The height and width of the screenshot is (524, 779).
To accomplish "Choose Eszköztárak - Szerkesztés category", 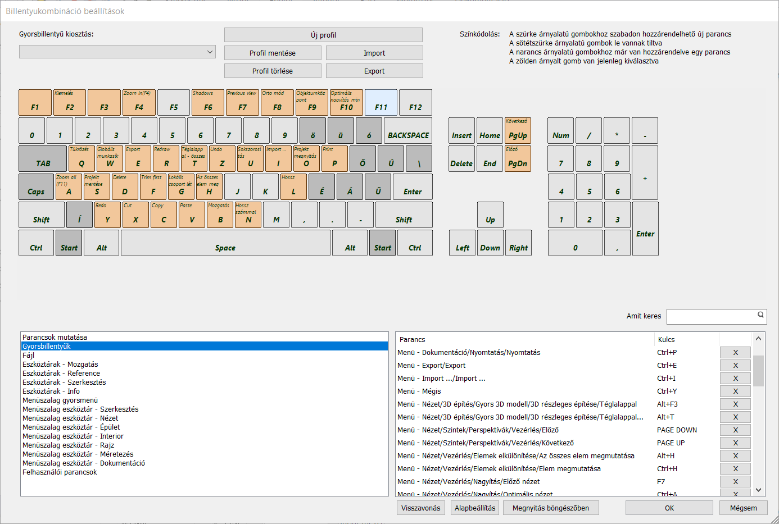I will (64, 382).
